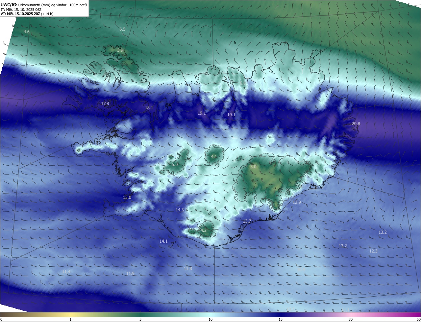Image resolution: width=421 pixels, height=322 pixels.
Task: Click the color scale at tick 1
Action: point(70,319)
